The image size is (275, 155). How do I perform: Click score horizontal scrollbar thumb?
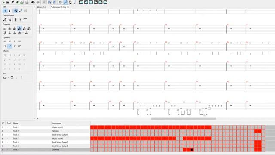tap(183, 119)
